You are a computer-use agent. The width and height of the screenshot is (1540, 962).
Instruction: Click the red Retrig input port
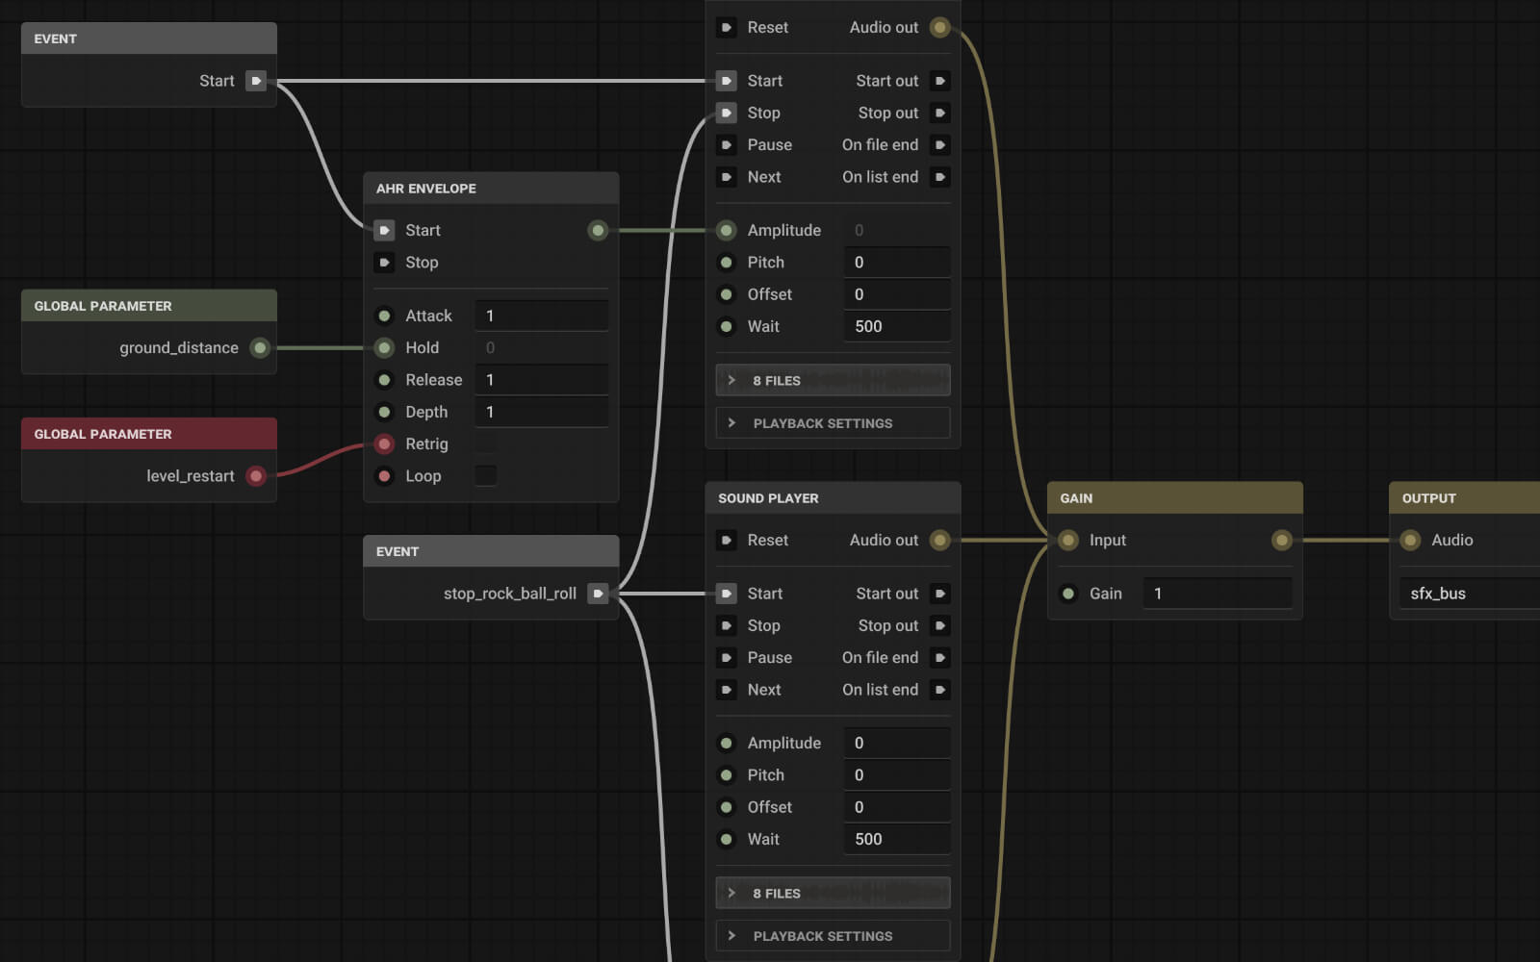[384, 443]
